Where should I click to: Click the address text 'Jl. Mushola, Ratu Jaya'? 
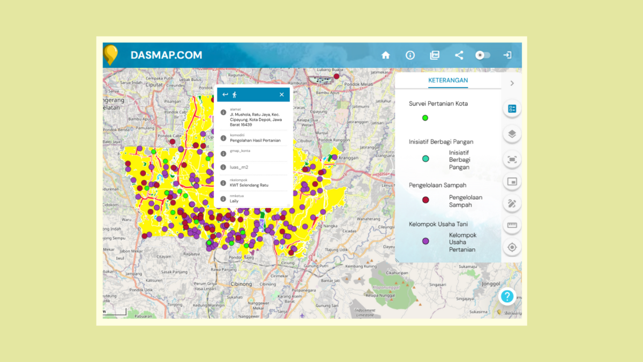pyautogui.click(x=250, y=114)
